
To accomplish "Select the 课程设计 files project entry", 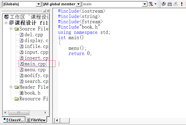I will pos(31,23).
